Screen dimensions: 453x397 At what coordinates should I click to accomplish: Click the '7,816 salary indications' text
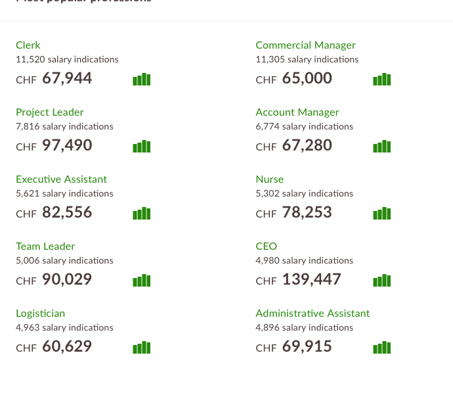coord(64,127)
